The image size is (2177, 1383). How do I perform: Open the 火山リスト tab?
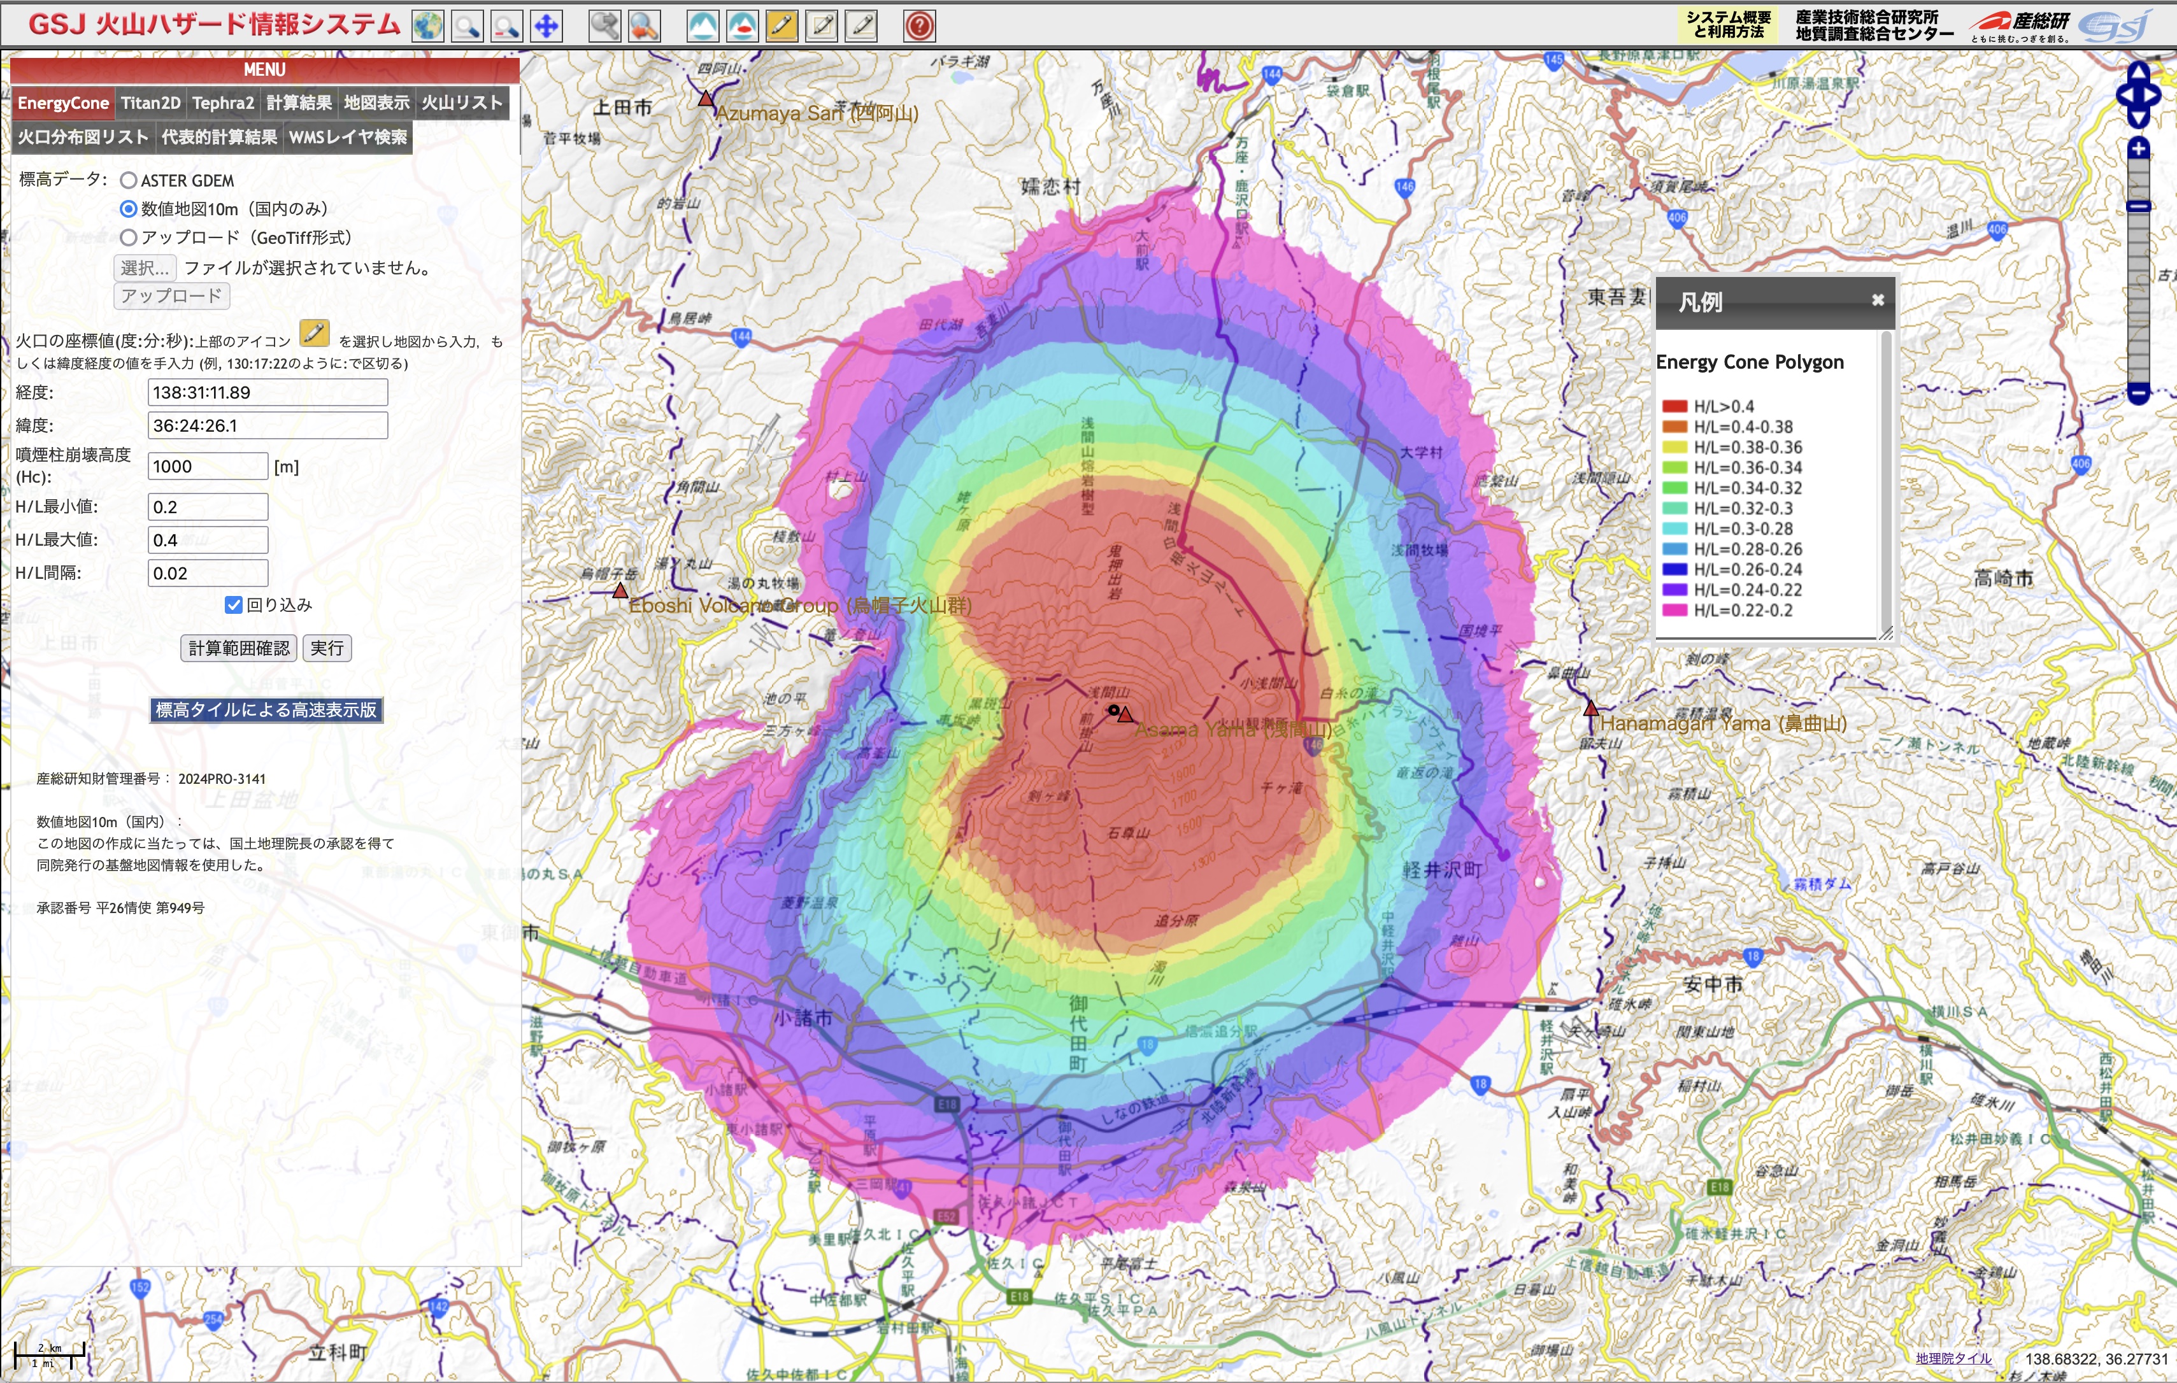tap(462, 103)
